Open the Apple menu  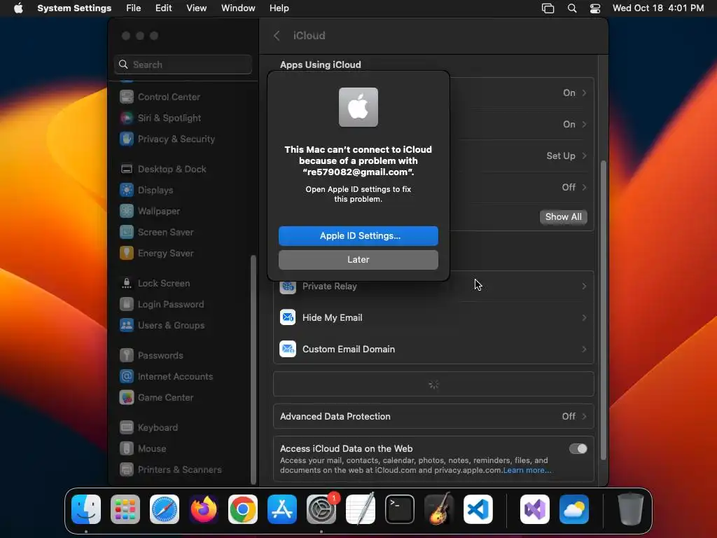[x=18, y=8]
